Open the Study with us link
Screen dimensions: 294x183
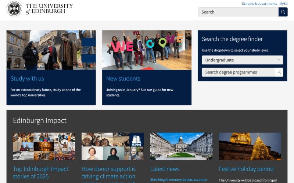[x=27, y=79]
